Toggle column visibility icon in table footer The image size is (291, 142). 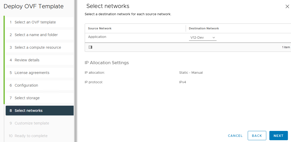[90, 47]
